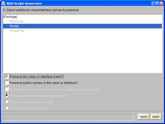Uncheck Preserve the class or interface name
This screenshot has width=165, height=124.
[x=7, y=76]
